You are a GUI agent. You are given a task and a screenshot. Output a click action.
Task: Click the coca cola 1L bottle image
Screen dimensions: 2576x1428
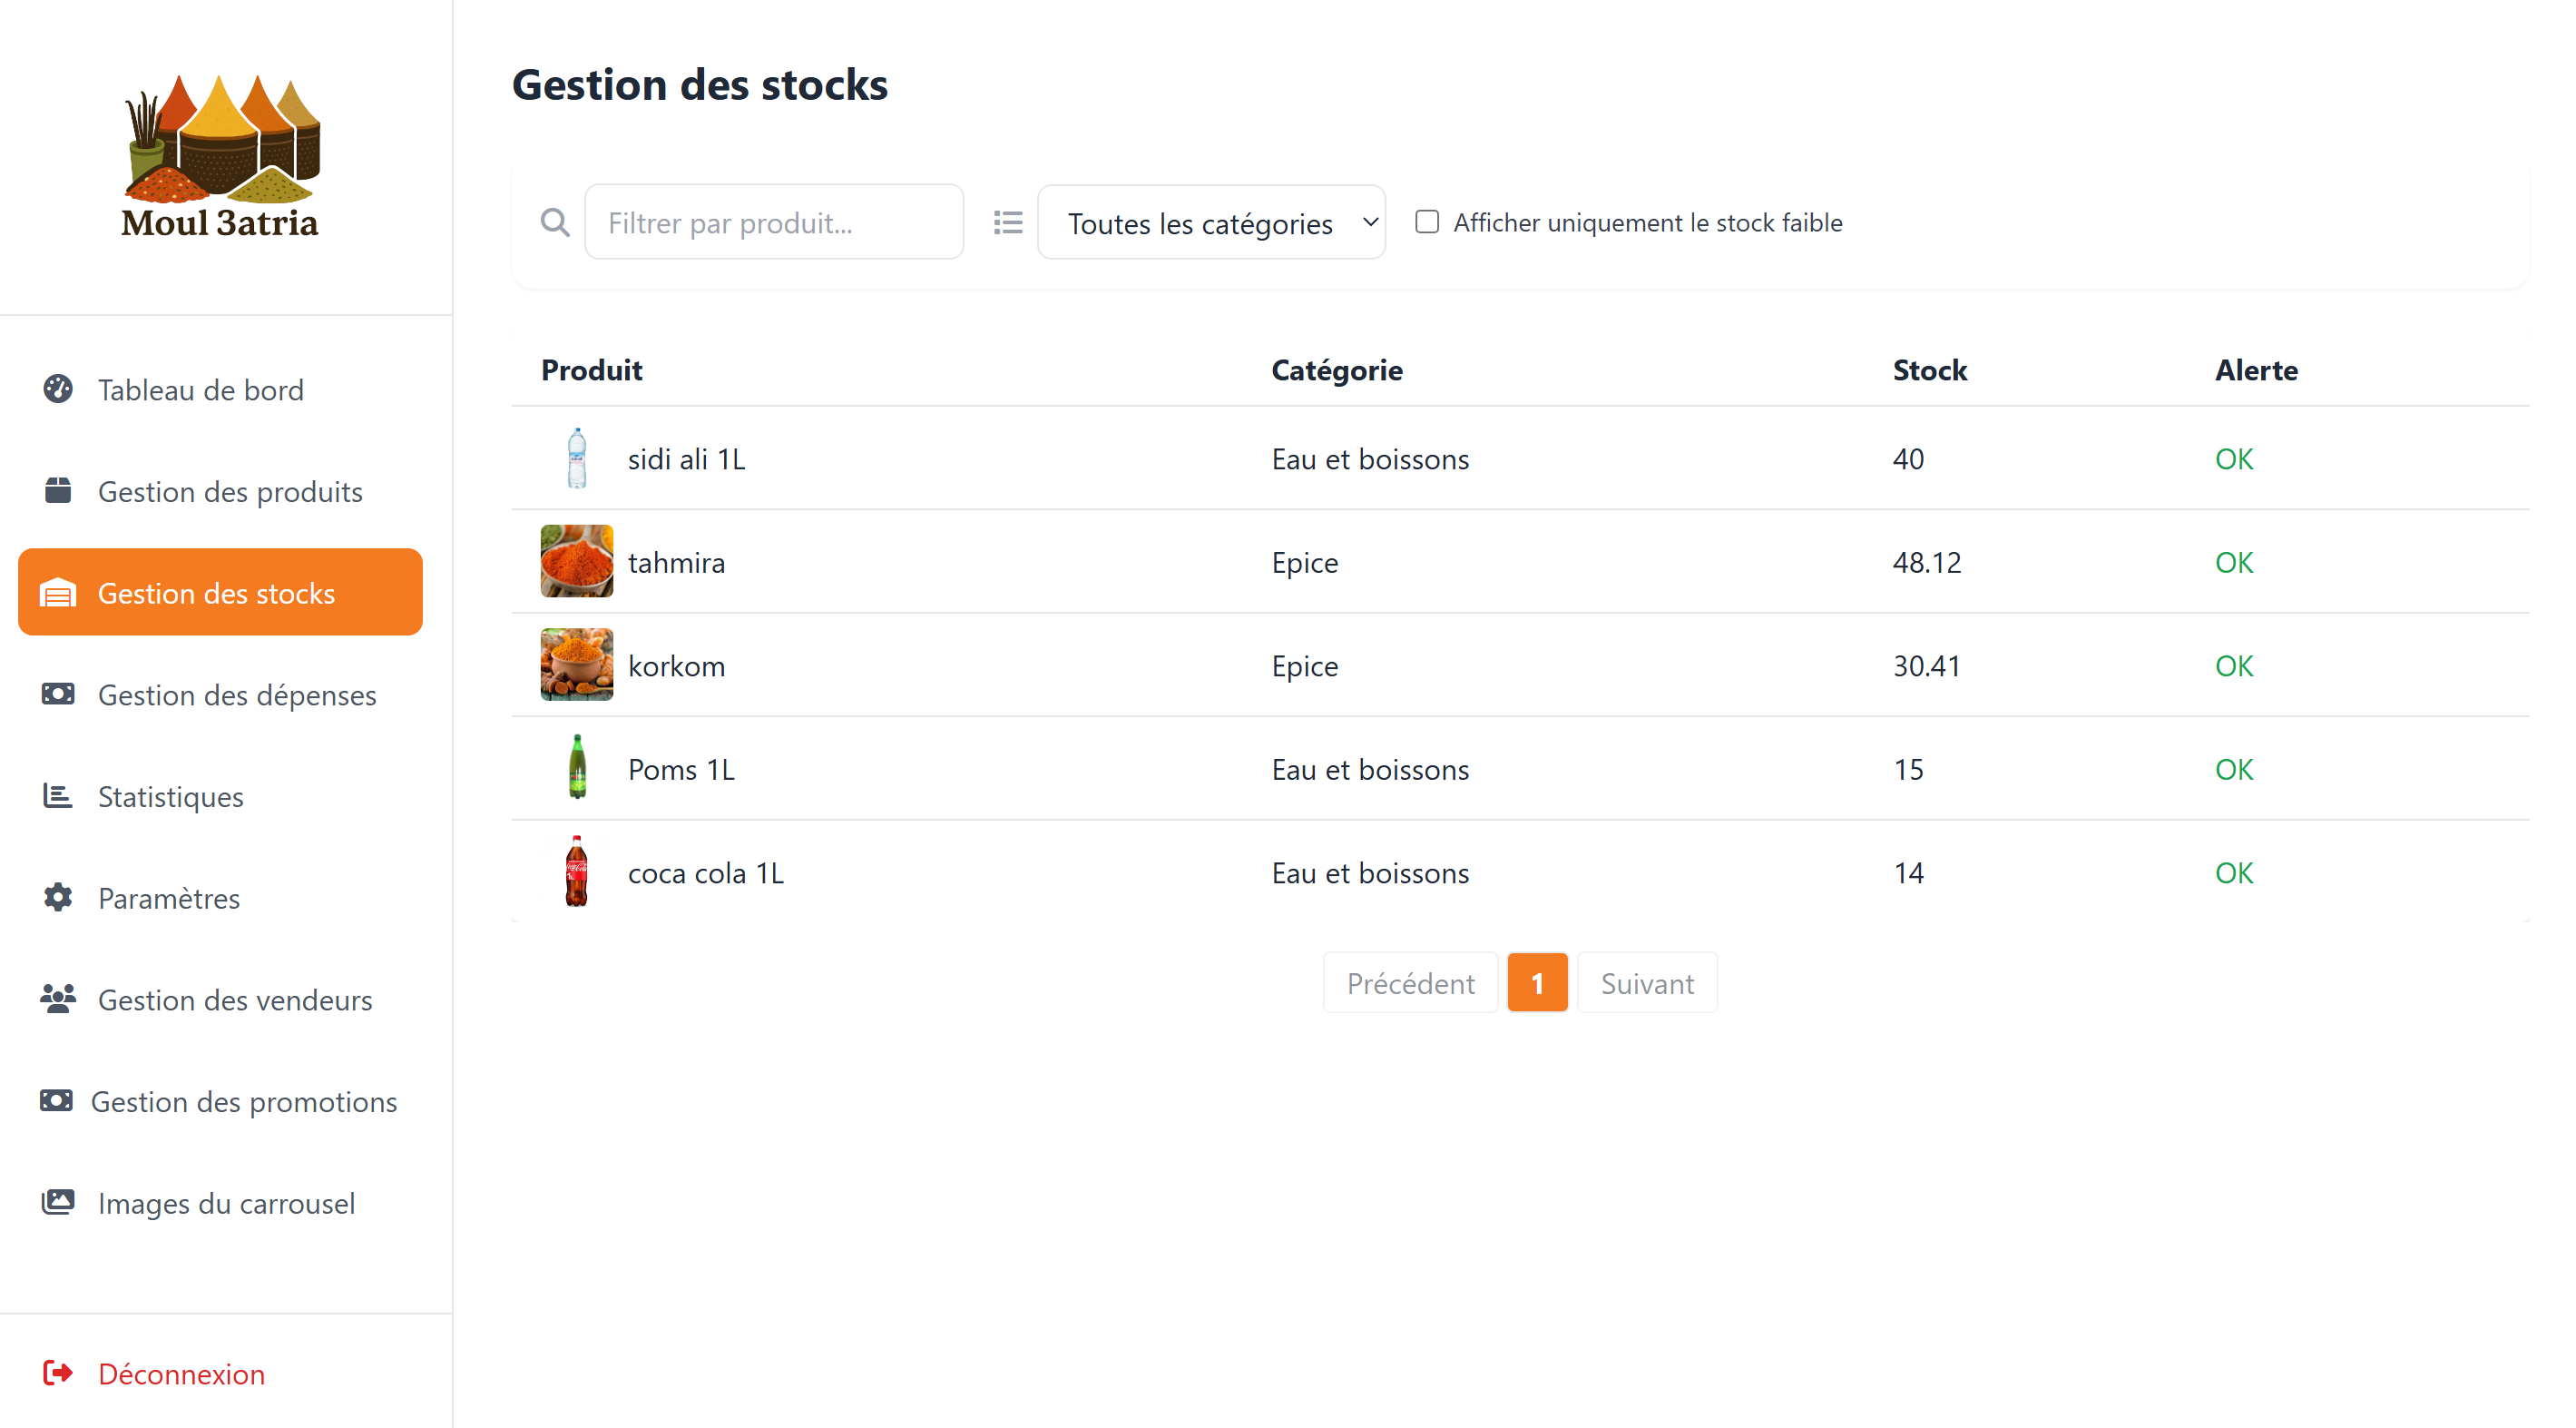pos(577,872)
